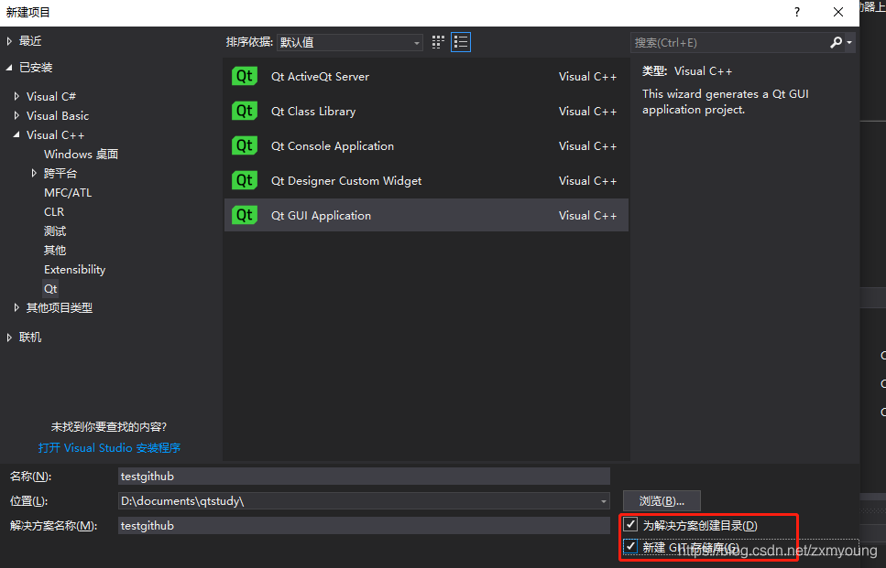Expand the Visual C# tree node
This screenshot has height=568, width=886.
click(x=17, y=96)
